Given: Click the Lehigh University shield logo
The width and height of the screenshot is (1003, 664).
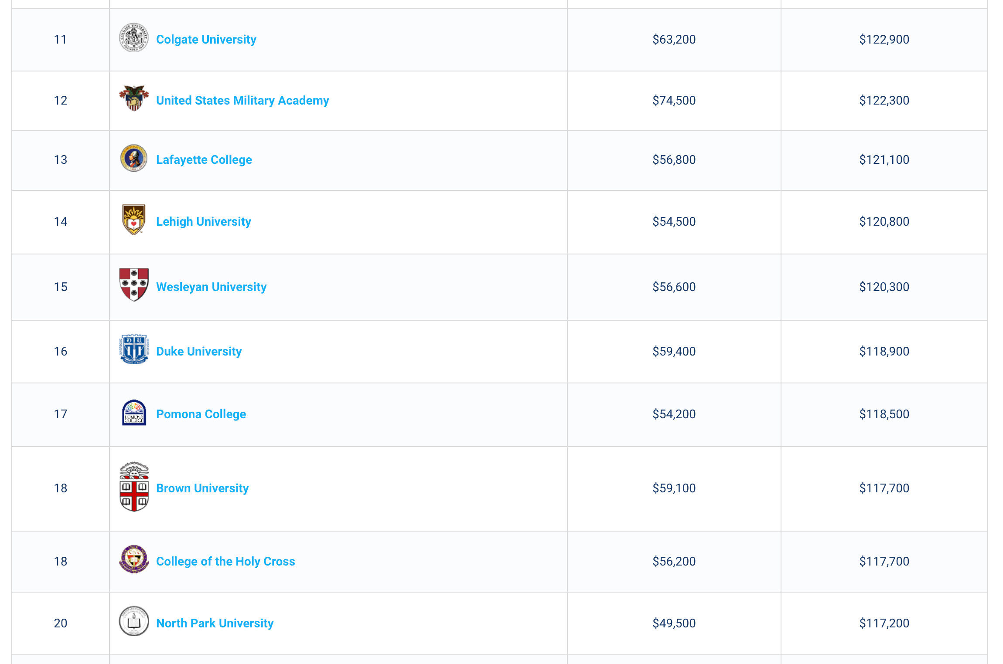Looking at the screenshot, I should tap(134, 220).
